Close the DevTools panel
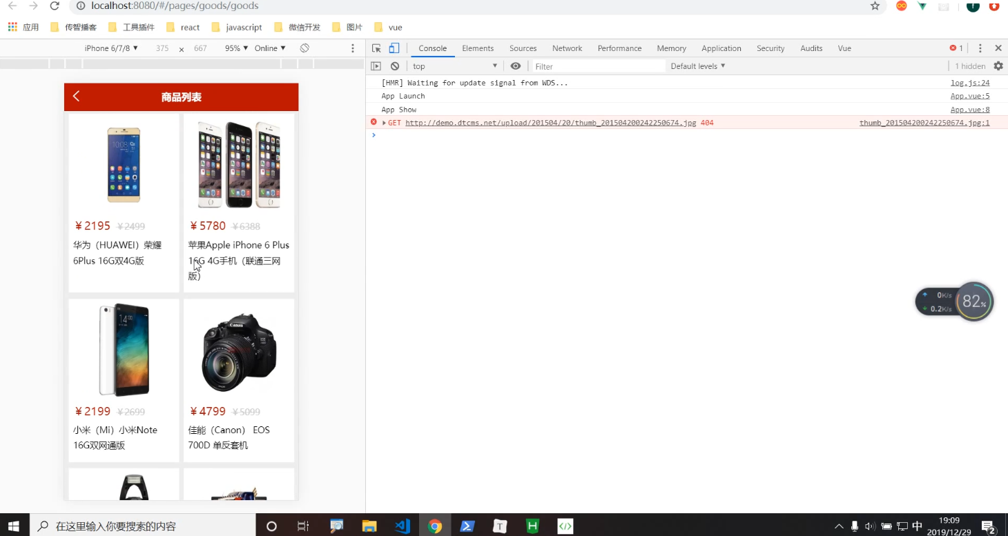The height and width of the screenshot is (536, 1008). point(998,48)
